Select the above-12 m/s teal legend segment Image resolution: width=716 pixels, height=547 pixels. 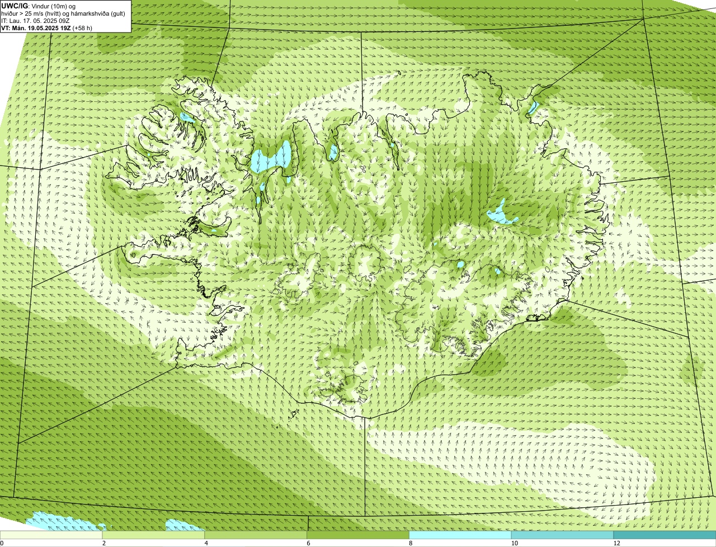click(665, 535)
